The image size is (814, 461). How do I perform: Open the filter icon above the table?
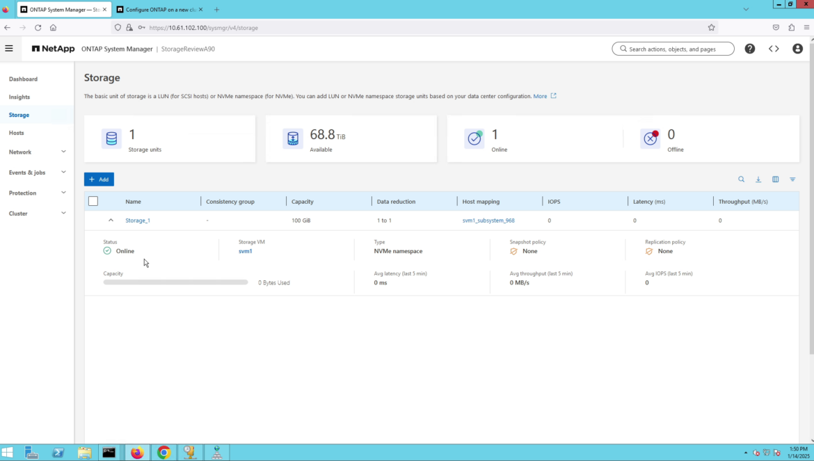792,179
